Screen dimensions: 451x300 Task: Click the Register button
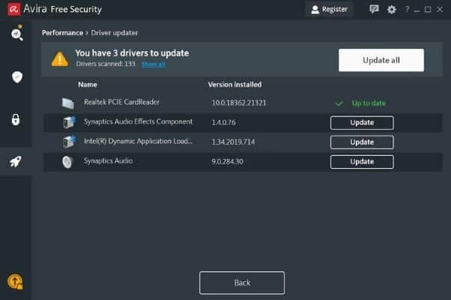pos(330,10)
